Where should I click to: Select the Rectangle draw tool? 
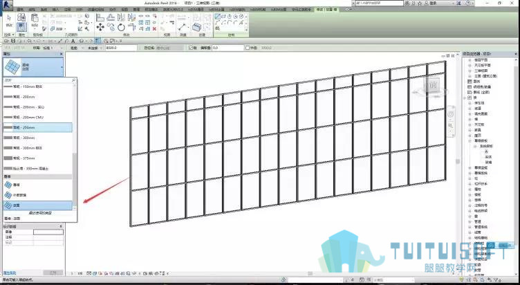[223, 17]
